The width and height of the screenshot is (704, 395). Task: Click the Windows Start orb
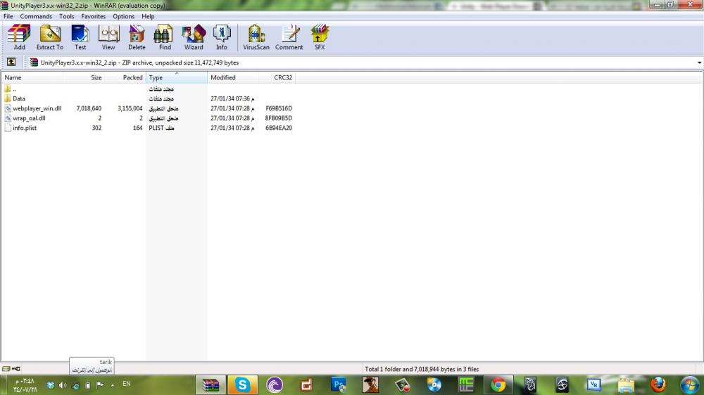pyautogui.click(x=689, y=384)
